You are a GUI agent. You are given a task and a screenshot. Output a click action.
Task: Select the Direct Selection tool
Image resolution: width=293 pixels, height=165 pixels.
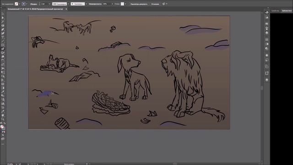coord(3,18)
